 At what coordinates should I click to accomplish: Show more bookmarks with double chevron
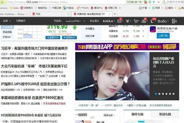(120, 8)
